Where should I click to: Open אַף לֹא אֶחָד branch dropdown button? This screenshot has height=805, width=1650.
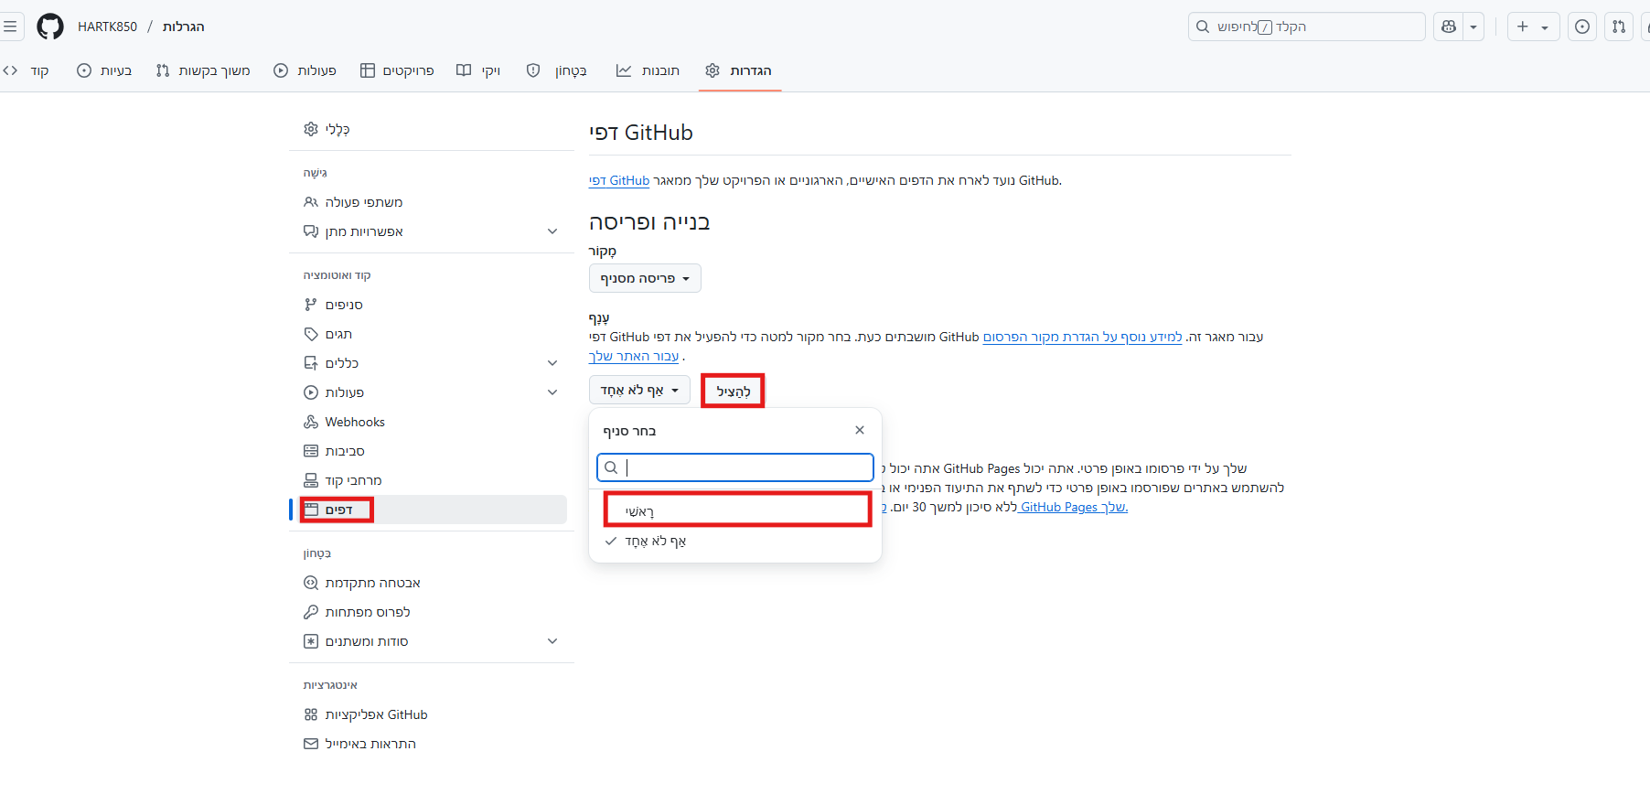coord(639,390)
